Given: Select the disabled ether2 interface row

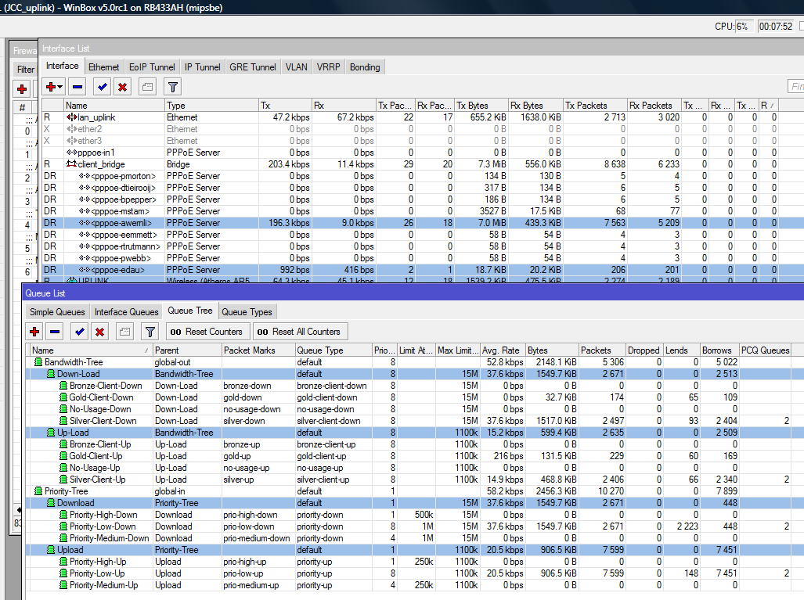Looking at the screenshot, I should (x=423, y=129).
